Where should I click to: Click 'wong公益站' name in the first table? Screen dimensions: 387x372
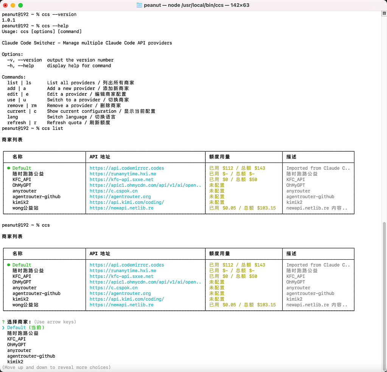pyautogui.click(x=25, y=208)
